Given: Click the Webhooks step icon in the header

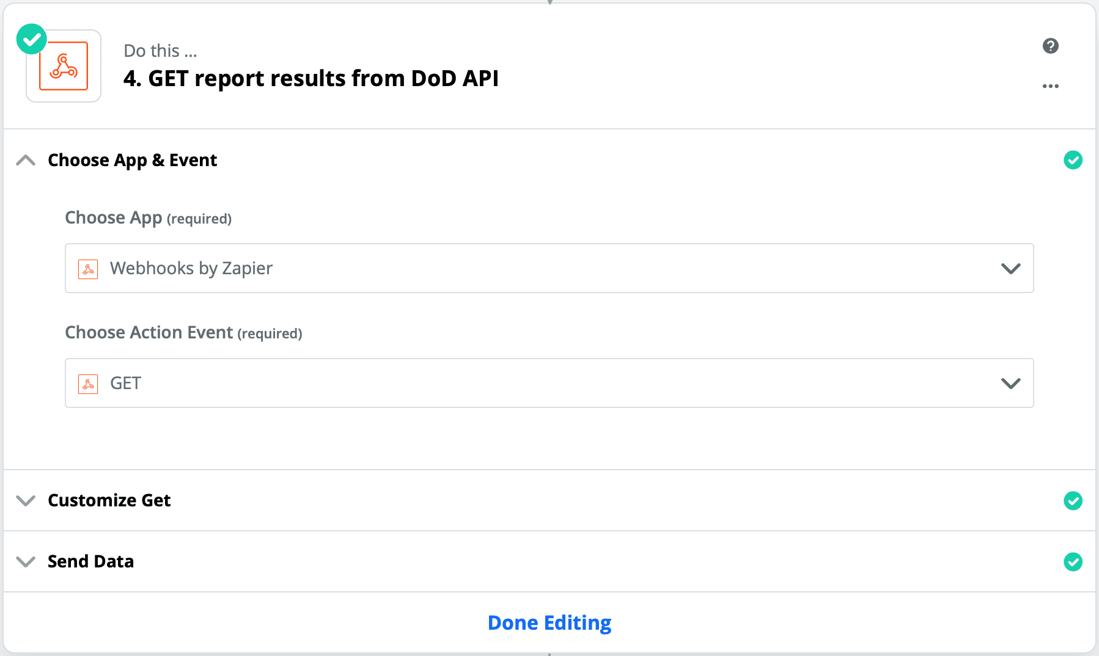Looking at the screenshot, I should point(63,65).
